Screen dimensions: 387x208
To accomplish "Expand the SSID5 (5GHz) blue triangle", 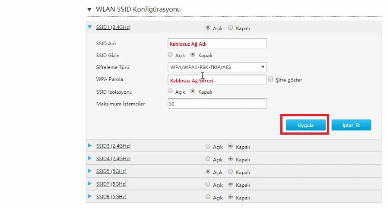I will (x=90, y=171).
